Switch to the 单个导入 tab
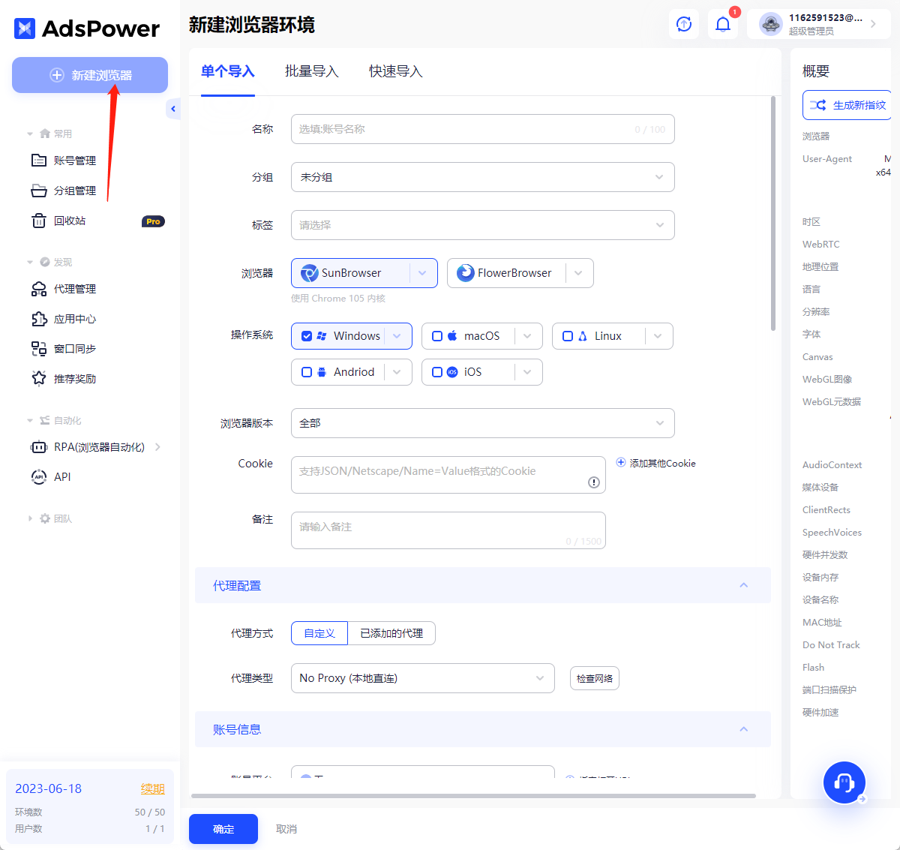Image resolution: width=900 pixels, height=850 pixels. click(228, 71)
